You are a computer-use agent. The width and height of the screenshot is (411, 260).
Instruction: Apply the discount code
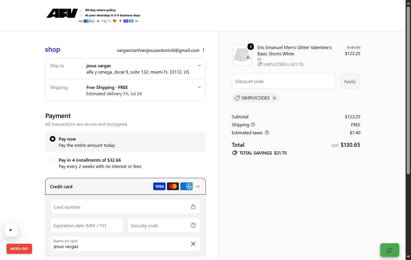(x=350, y=81)
